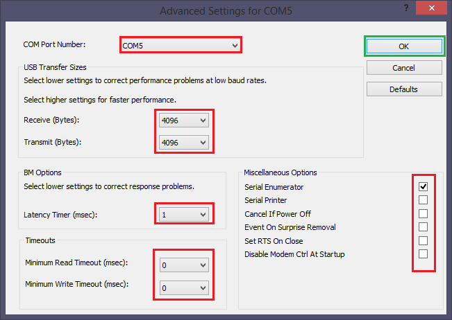Enable the Serial Printer checkbox
The image size is (452, 320).
point(423,200)
